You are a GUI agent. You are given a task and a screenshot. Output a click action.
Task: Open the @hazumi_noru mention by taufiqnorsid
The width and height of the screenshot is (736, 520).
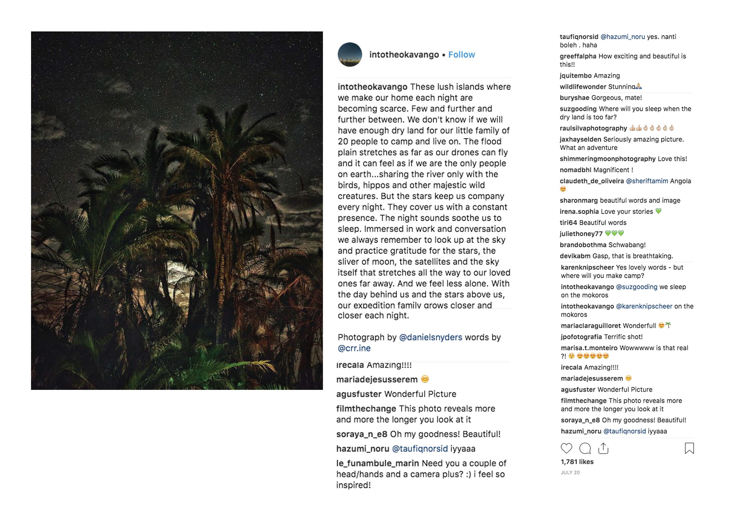pyautogui.click(x=623, y=37)
